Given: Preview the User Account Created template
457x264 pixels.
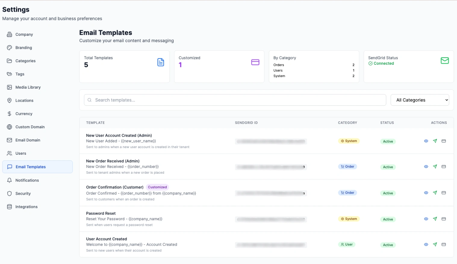Looking at the screenshot, I should pos(426,244).
